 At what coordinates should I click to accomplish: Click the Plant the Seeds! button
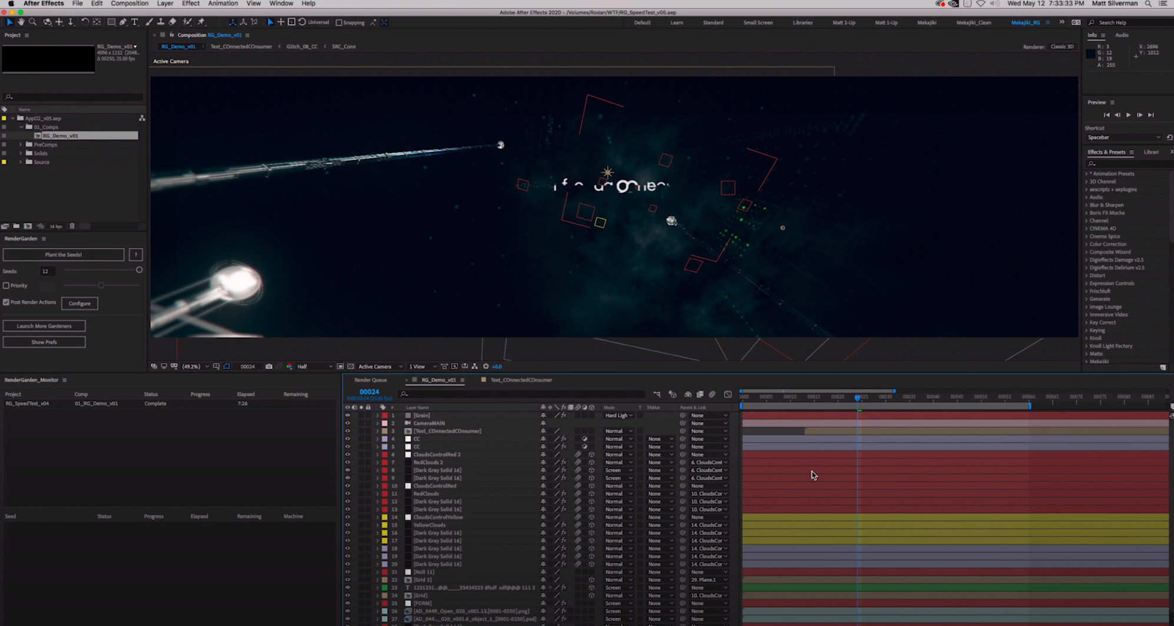[x=63, y=254]
